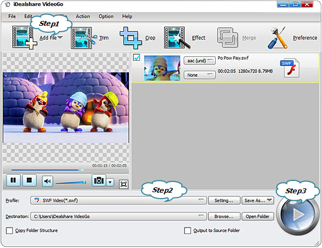Screen dimensions: 322x248
Task: Take a snapshot with camera icon
Action: [x=99, y=180]
